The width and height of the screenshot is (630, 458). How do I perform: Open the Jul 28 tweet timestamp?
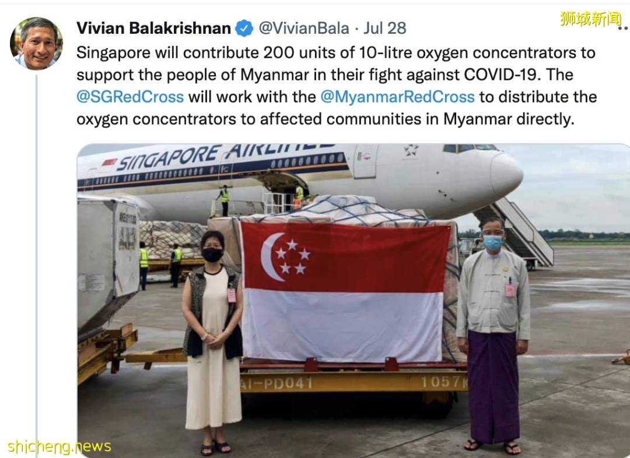[385, 28]
